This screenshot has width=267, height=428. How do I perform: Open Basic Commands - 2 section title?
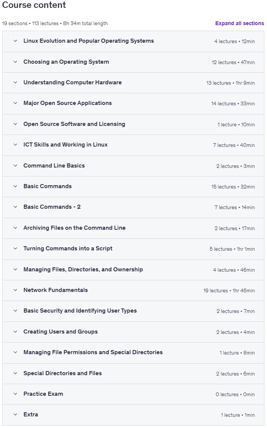pyautogui.click(x=52, y=207)
